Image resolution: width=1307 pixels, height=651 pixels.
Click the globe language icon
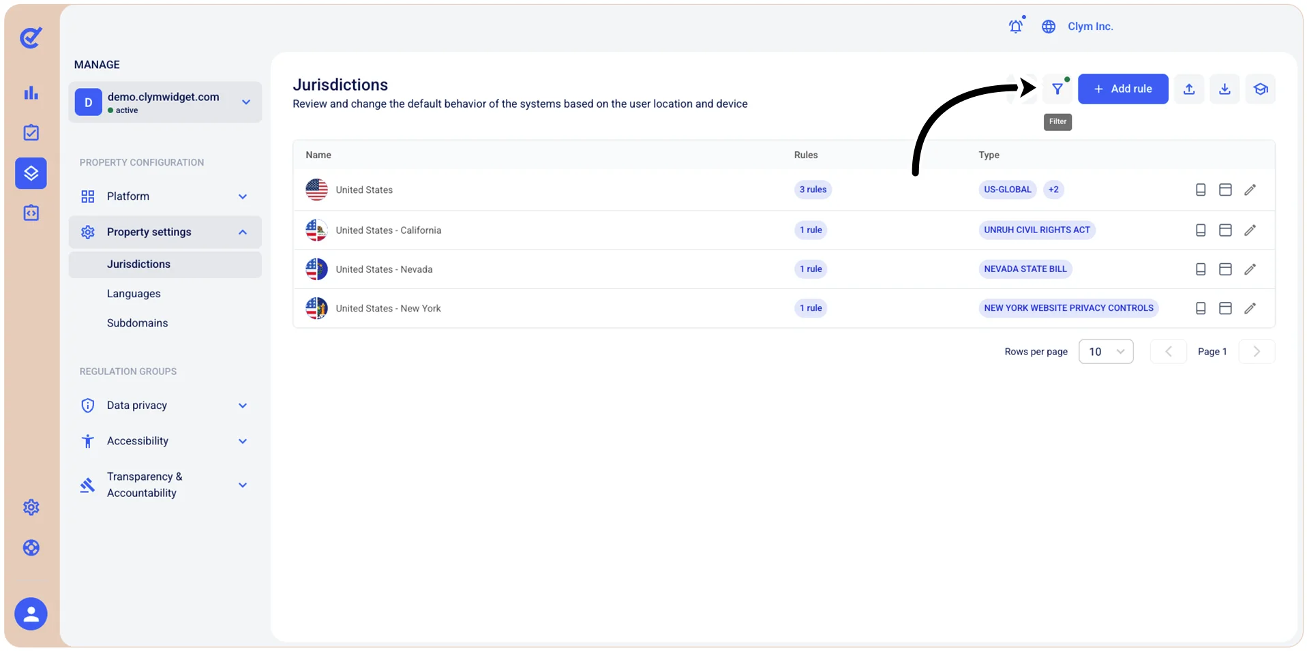(x=1049, y=27)
